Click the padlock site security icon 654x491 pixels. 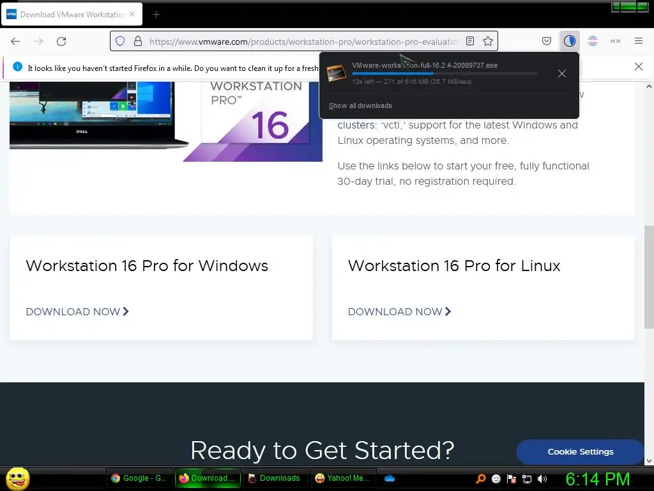pos(138,41)
